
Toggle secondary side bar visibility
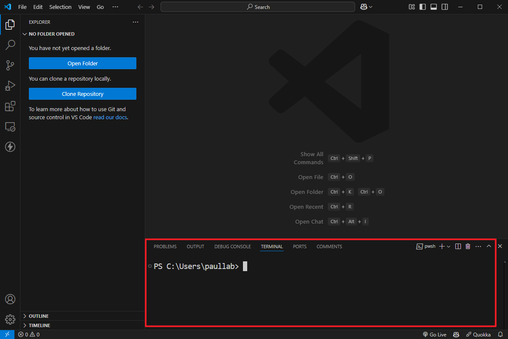click(444, 7)
